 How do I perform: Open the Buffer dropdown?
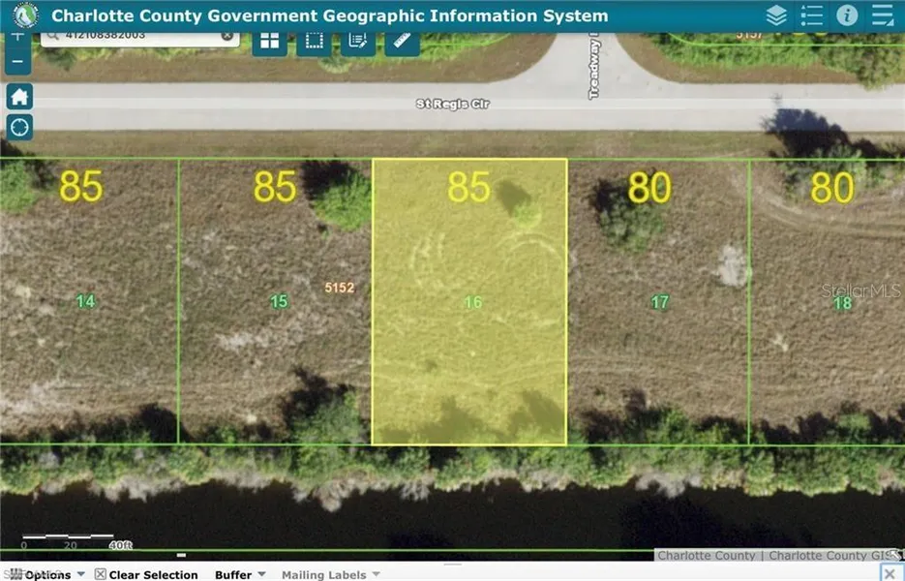tap(239, 574)
